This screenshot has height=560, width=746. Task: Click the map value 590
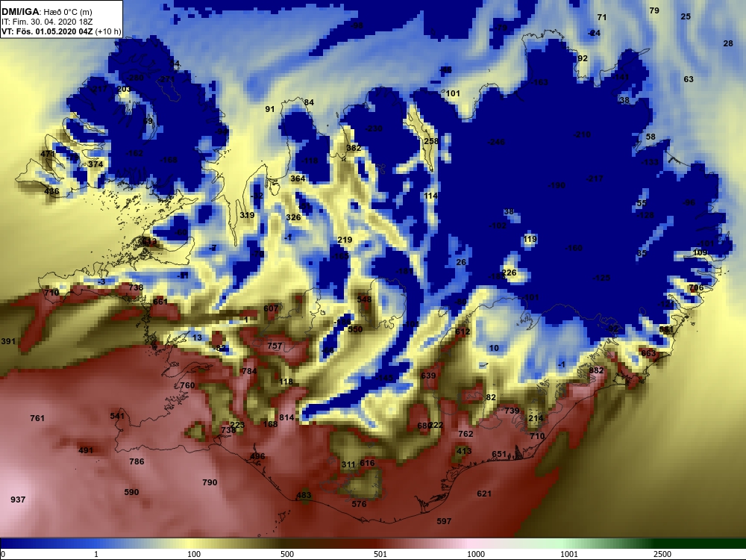click(131, 492)
